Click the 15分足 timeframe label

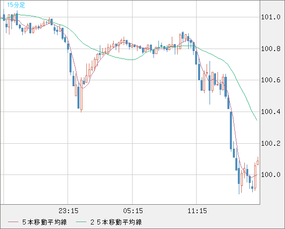pos(16,5)
